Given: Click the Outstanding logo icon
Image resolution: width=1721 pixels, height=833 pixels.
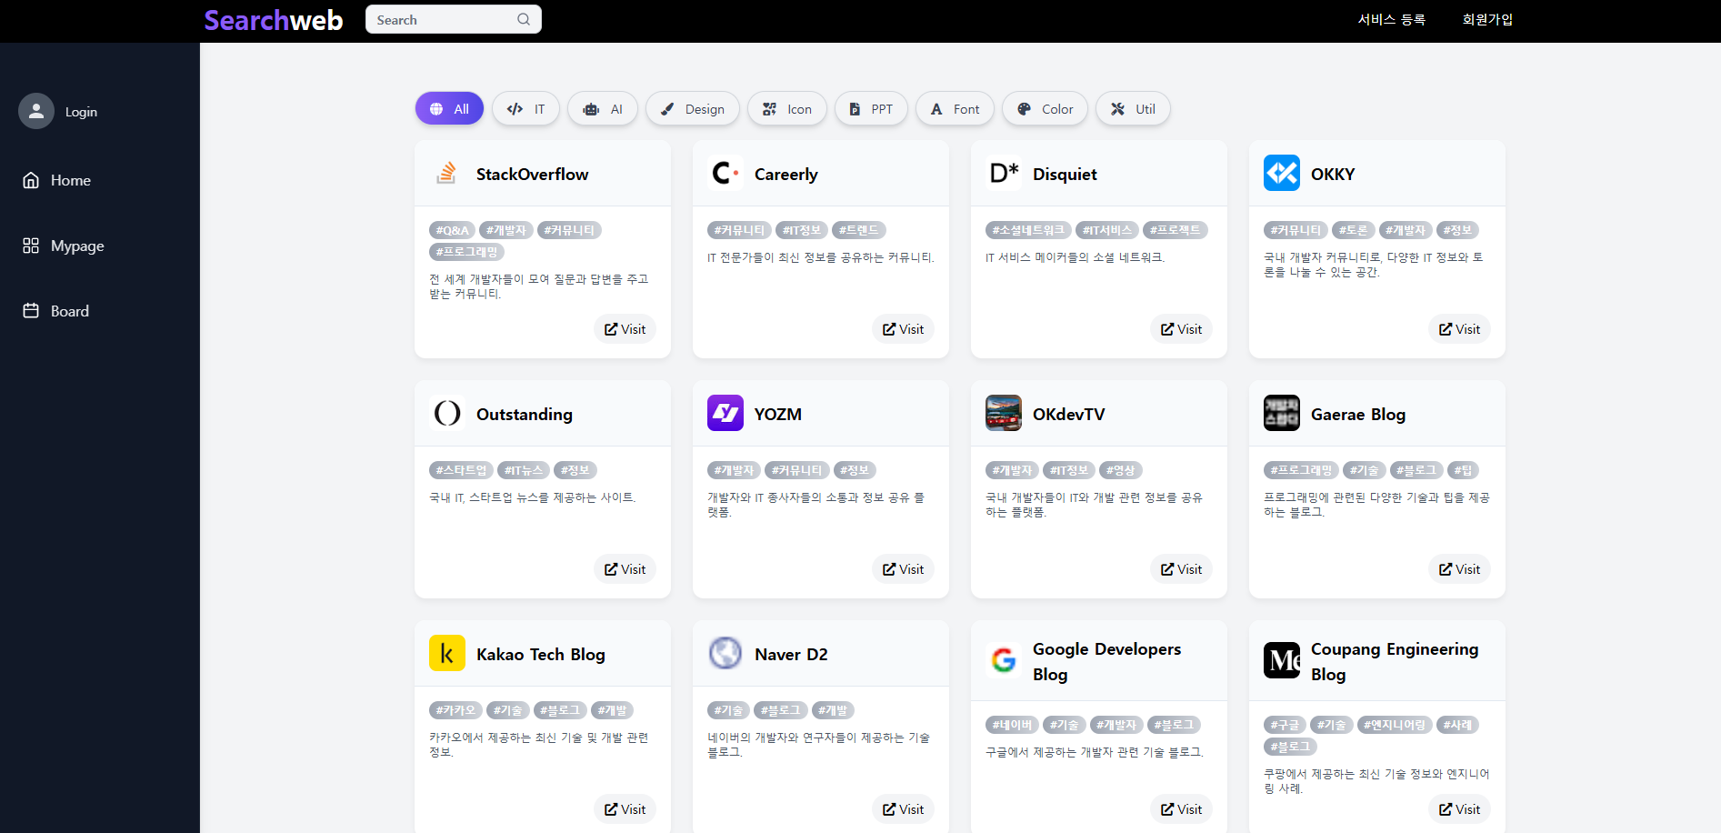Looking at the screenshot, I should pos(446,413).
